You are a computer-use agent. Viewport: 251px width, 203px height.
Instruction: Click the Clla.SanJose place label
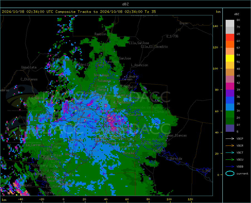coord(139,43)
